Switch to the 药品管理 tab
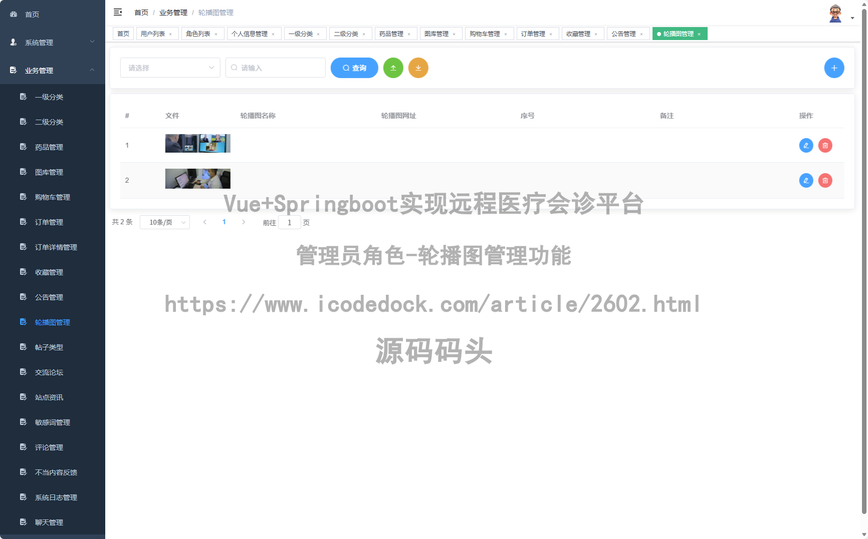The height and width of the screenshot is (539, 868). tap(392, 34)
